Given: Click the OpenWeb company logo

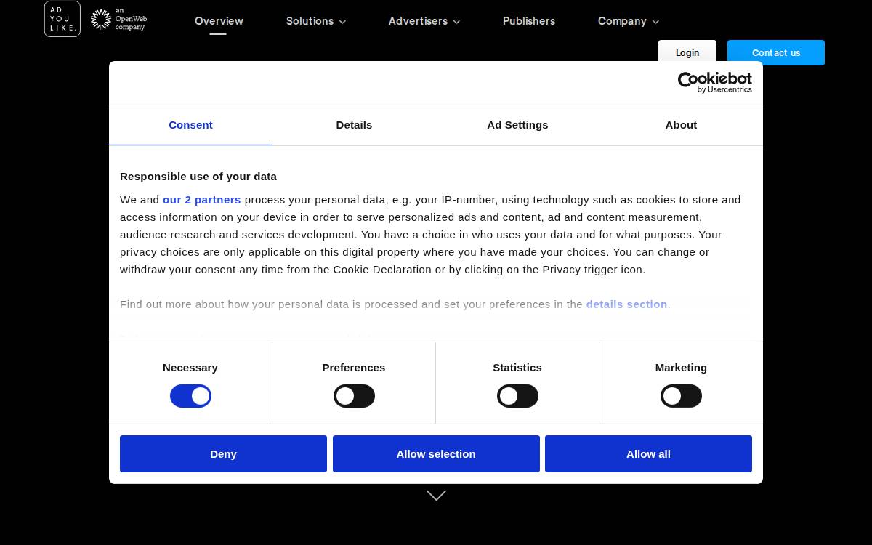Looking at the screenshot, I should 118,20.
